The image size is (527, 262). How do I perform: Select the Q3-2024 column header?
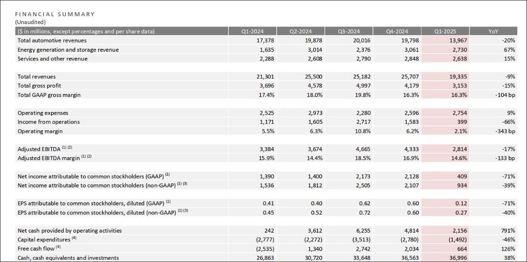click(349, 31)
